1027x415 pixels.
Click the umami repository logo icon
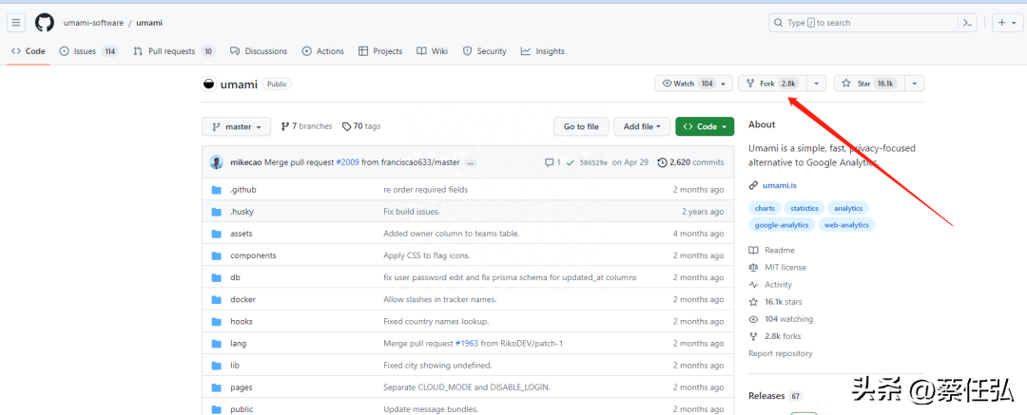click(x=209, y=84)
